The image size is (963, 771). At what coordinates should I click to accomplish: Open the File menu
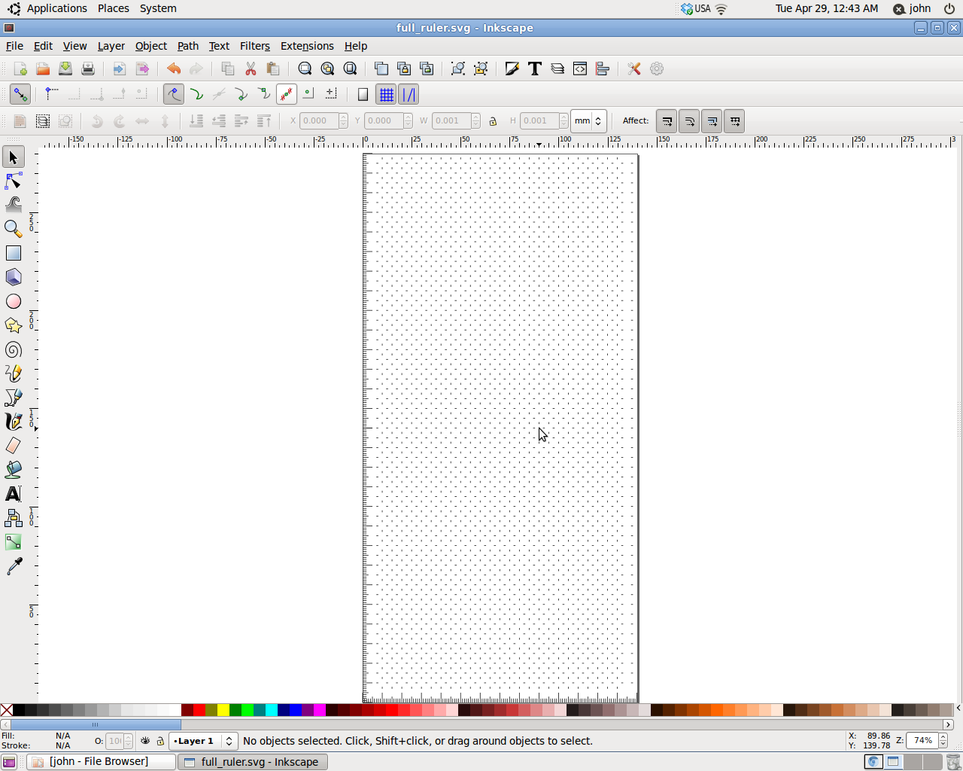pos(14,46)
